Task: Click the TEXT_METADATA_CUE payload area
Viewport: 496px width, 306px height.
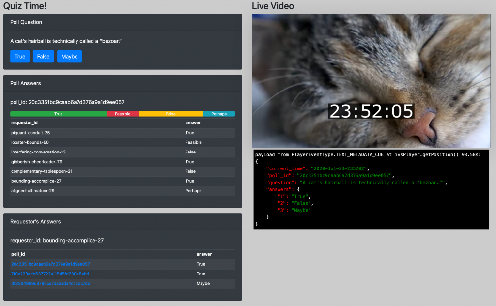Action: point(371,189)
